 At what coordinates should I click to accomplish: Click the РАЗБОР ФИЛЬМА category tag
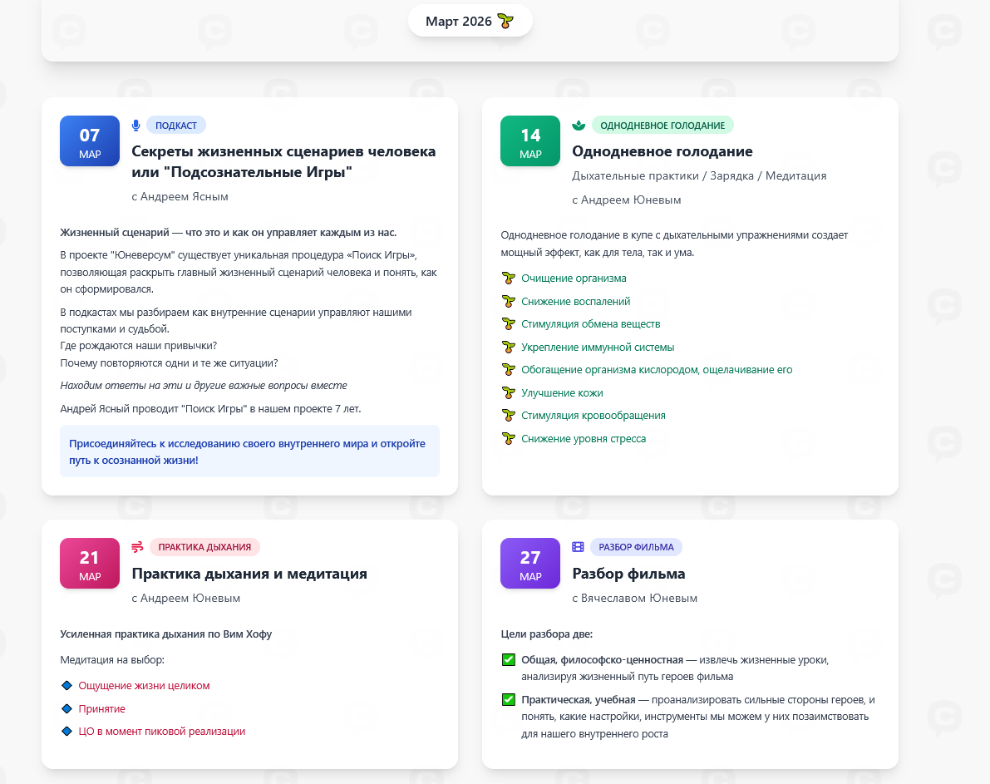[x=636, y=547]
